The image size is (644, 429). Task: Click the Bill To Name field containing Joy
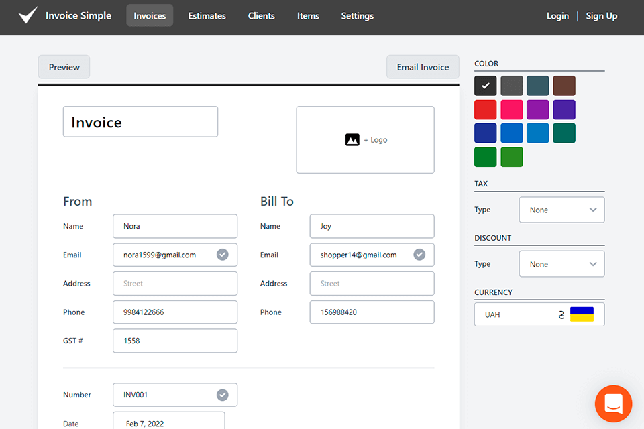372,226
